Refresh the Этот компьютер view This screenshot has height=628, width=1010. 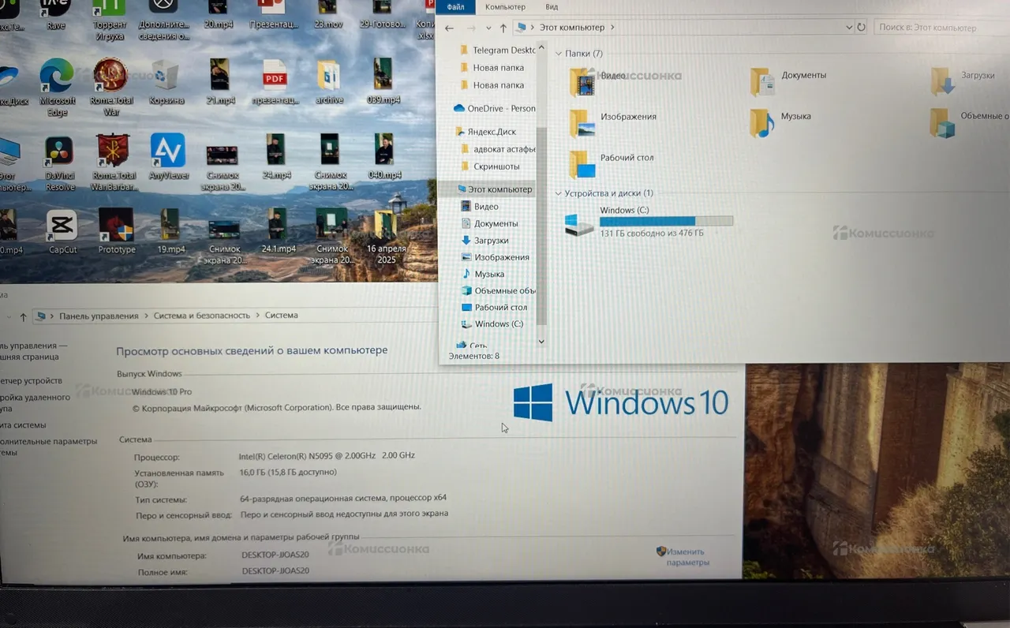coord(861,27)
